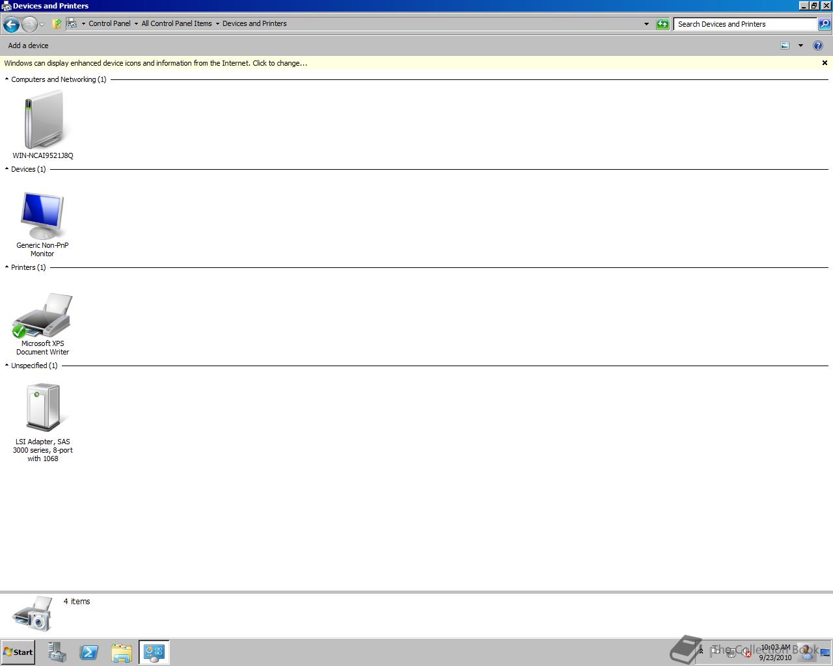The height and width of the screenshot is (666, 833).
Task: Open Server Manager from the taskbar
Action: 57,652
